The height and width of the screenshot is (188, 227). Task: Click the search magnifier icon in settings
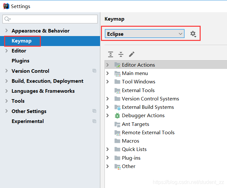tap(7, 19)
